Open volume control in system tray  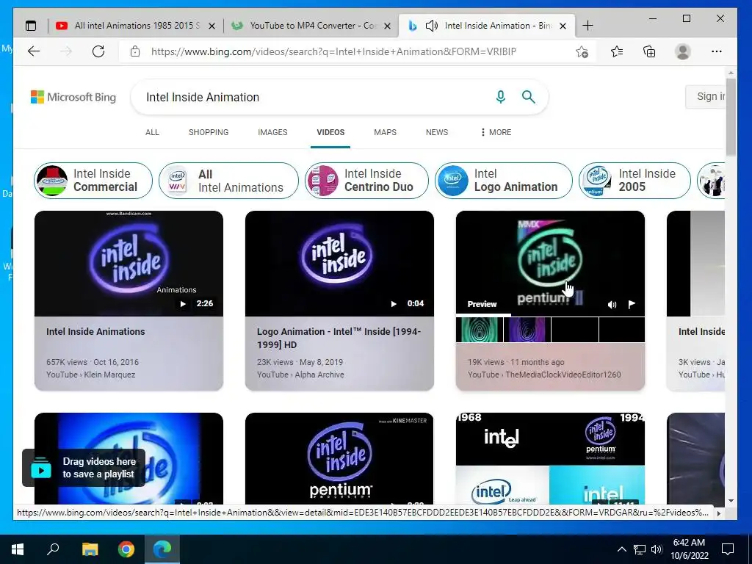pos(657,549)
